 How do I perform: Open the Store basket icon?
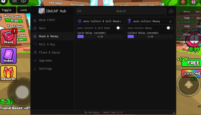(x=8, y=37)
